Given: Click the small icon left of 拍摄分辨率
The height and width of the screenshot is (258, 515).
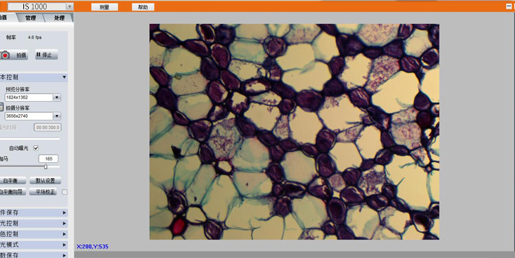Looking at the screenshot, I should [x=1, y=107].
